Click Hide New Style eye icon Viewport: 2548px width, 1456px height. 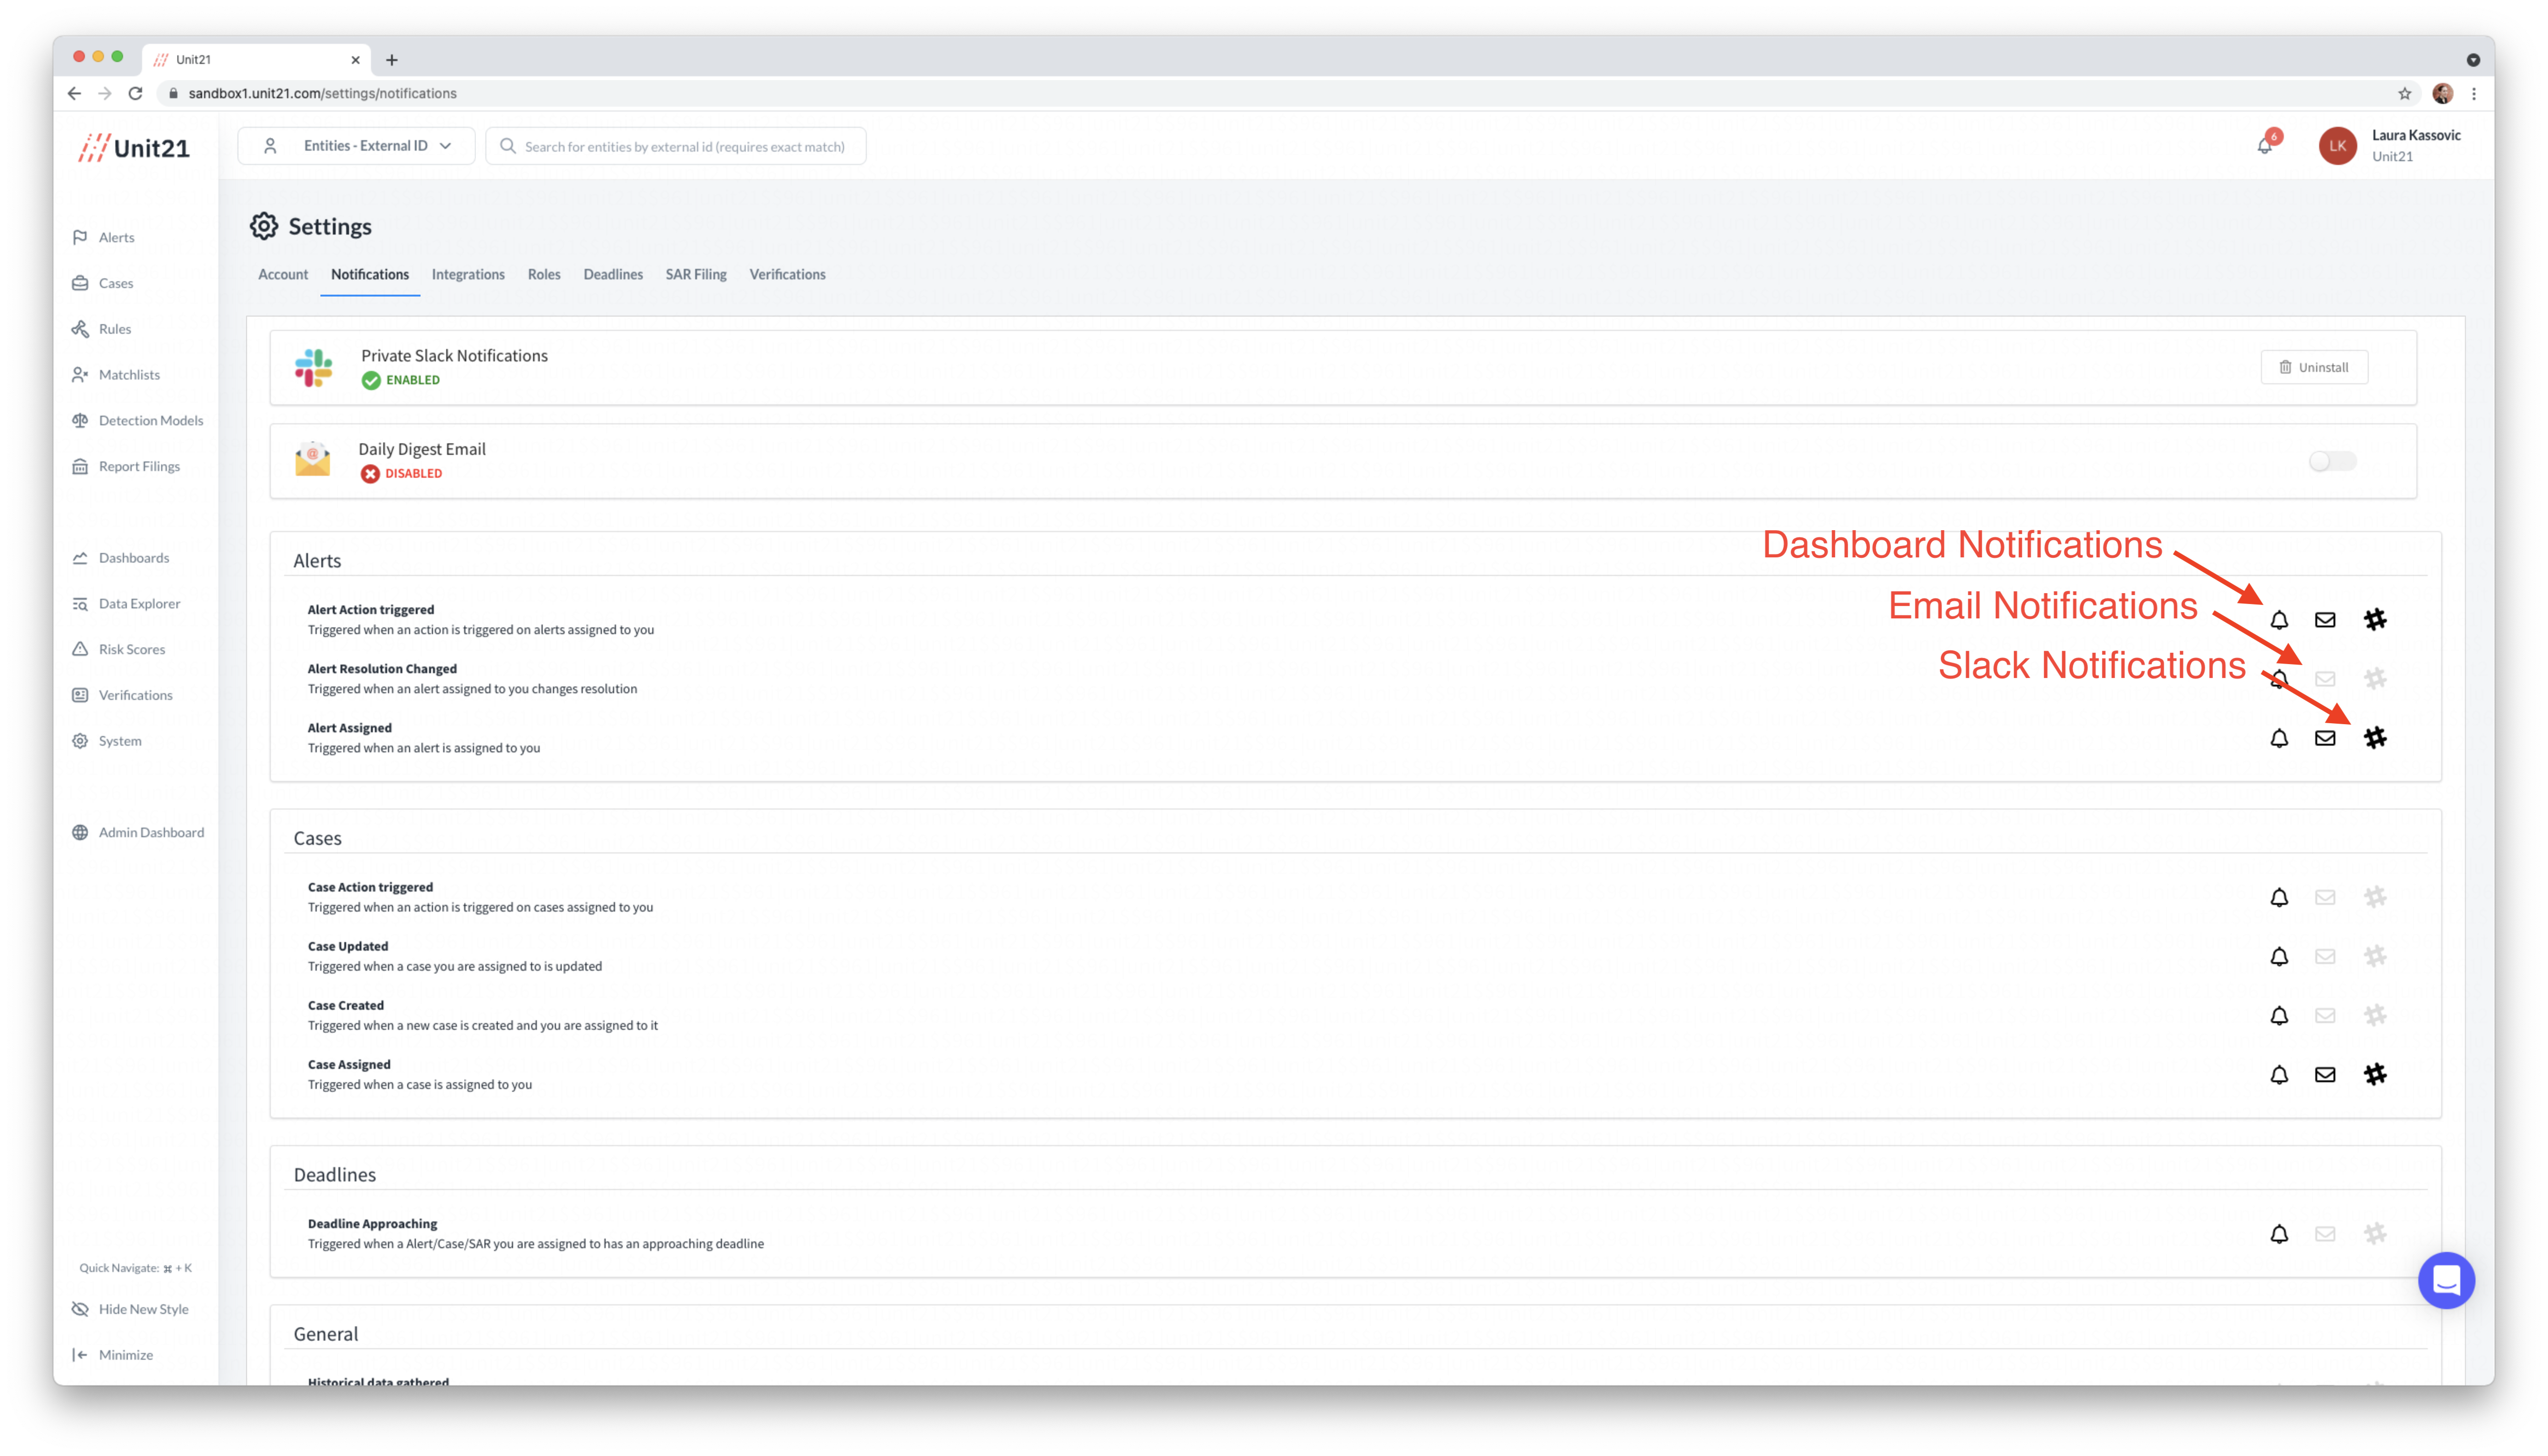[x=80, y=1309]
